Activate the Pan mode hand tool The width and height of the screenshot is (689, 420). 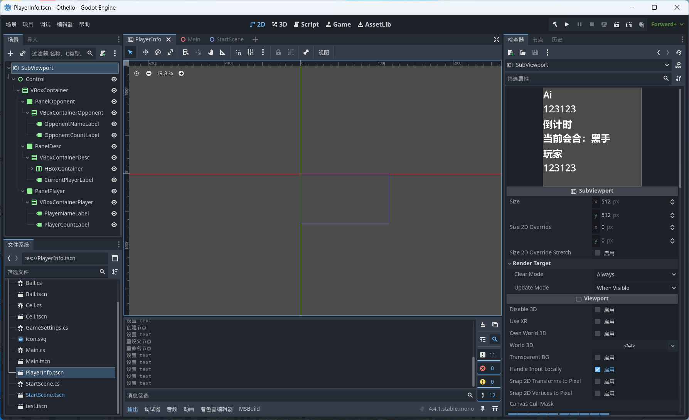click(211, 52)
